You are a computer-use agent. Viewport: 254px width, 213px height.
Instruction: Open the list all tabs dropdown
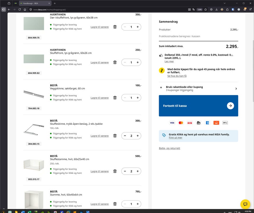click(225, 3)
